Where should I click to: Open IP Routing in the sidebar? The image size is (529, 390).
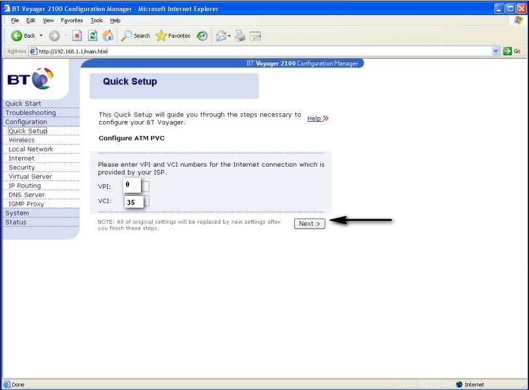point(25,186)
